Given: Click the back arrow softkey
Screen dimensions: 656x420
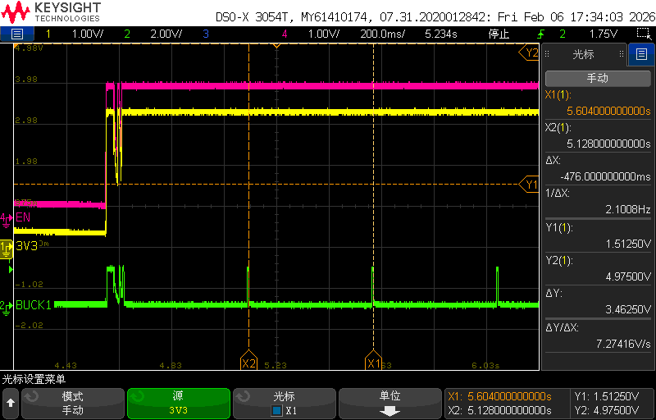Looking at the screenshot, I should click(x=11, y=403).
